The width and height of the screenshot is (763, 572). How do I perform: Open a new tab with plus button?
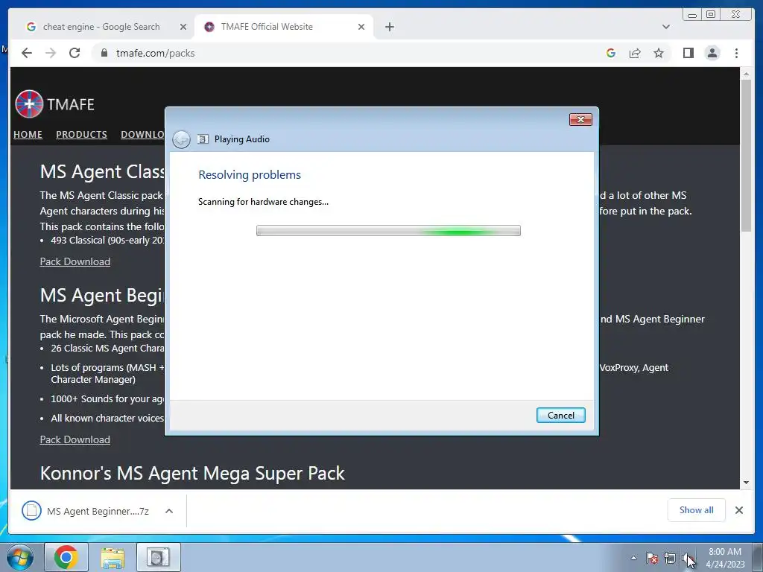click(390, 27)
